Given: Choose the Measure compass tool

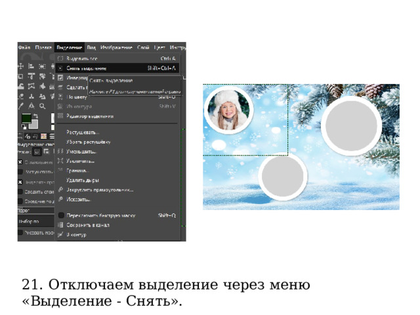Looking at the screenshot, I should click(31, 106).
